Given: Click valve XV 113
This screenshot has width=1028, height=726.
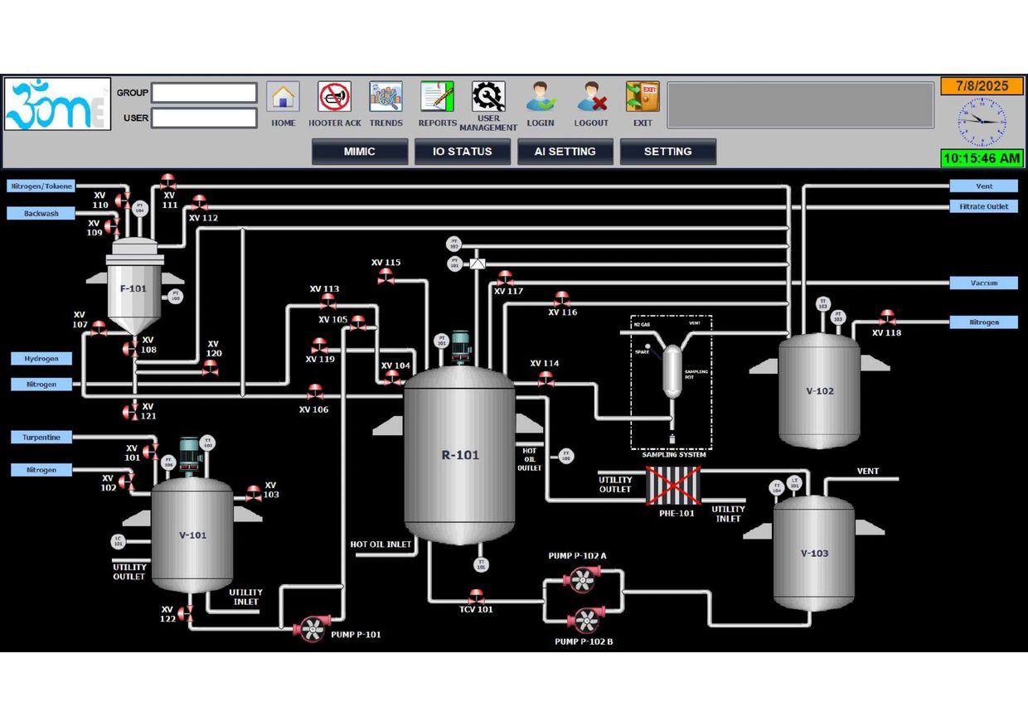Looking at the screenshot, I should coord(329,302).
